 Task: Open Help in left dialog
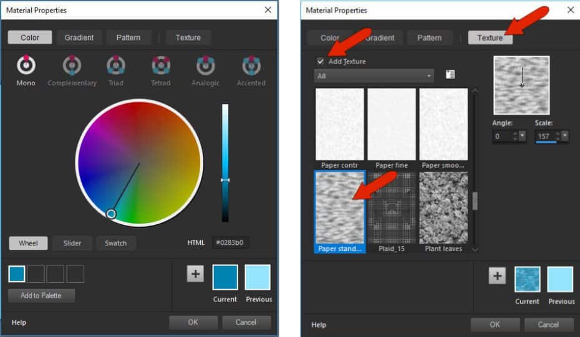[19, 323]
